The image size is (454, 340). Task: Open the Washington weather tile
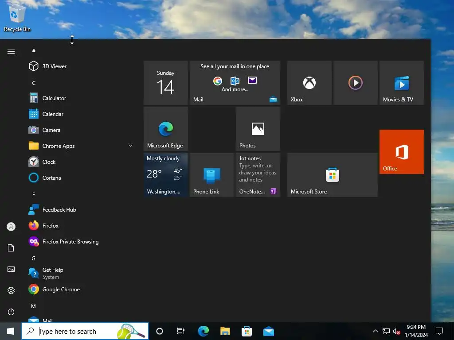[x=166, y=175]
